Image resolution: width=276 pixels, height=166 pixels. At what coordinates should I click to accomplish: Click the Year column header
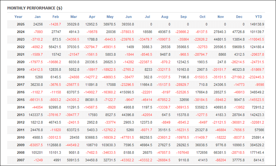[x=18, y=17]
